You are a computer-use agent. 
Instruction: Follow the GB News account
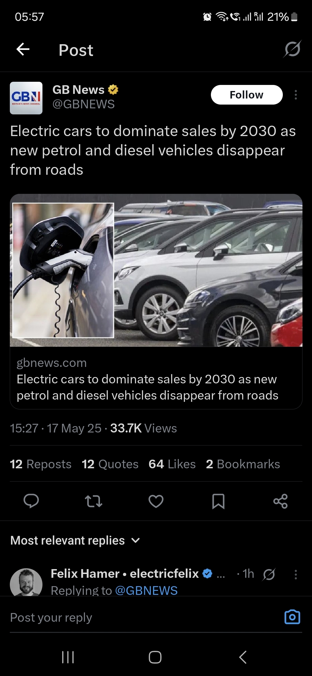247,95
